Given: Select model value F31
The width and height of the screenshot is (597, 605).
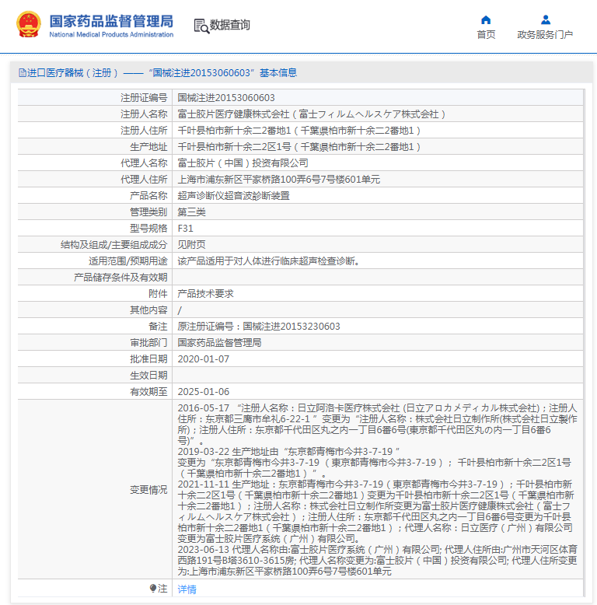Looking at the screenshot, I should click(186, 229).
